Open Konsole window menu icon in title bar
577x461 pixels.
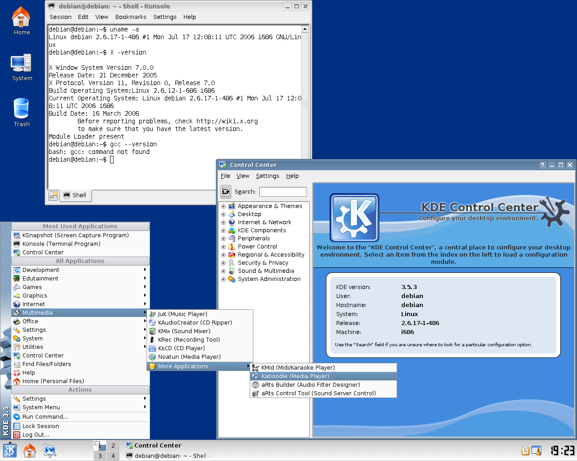click(51, 6)
